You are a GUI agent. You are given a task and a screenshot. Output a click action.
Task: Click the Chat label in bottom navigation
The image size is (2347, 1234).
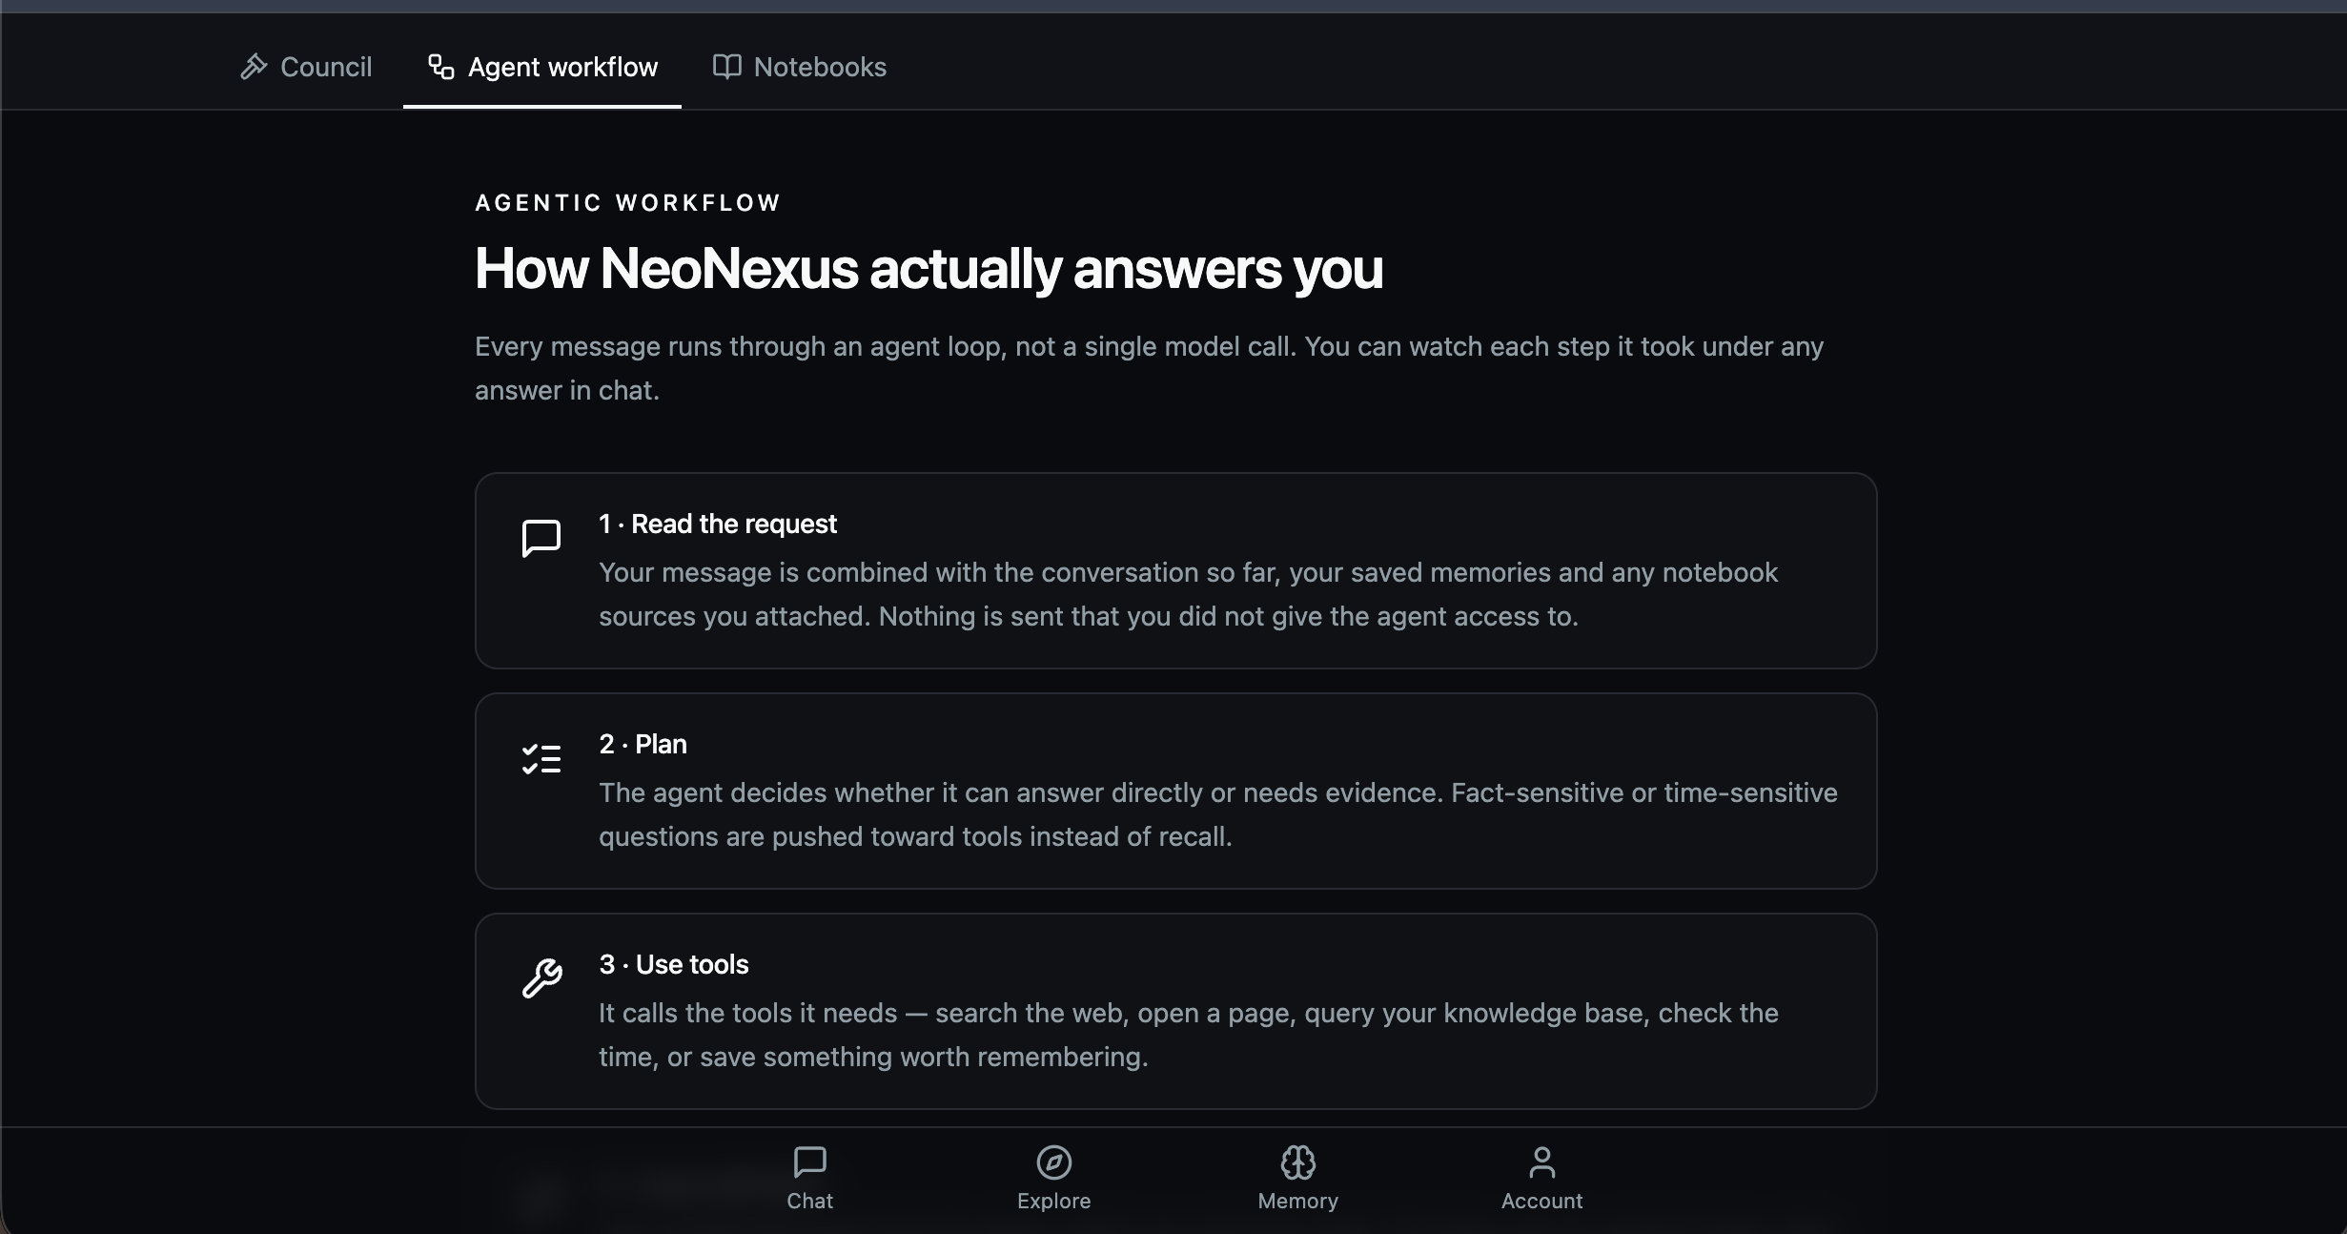(809, 1201)
